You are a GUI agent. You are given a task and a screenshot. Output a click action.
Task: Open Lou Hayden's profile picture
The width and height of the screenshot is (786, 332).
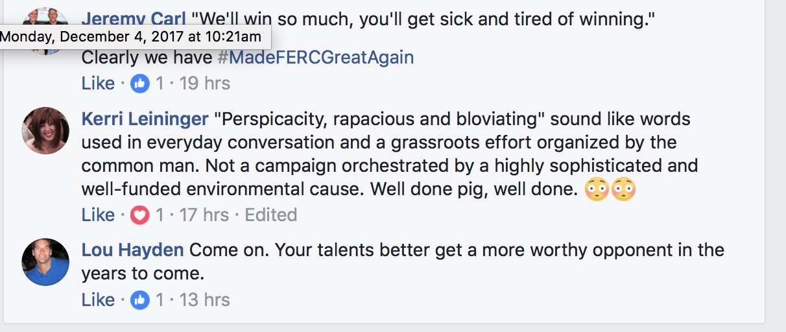(45, 261)
